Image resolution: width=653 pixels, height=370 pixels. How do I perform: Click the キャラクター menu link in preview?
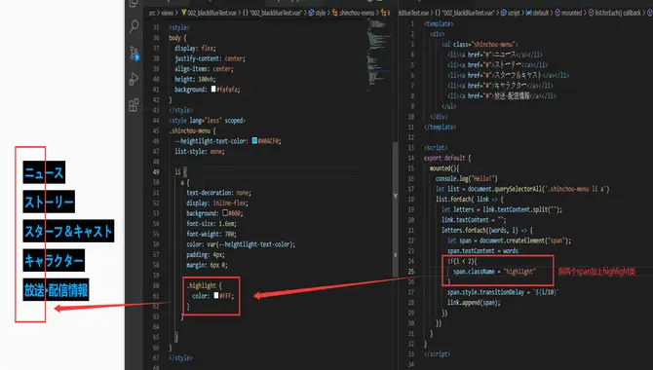(x=54, y=261)
